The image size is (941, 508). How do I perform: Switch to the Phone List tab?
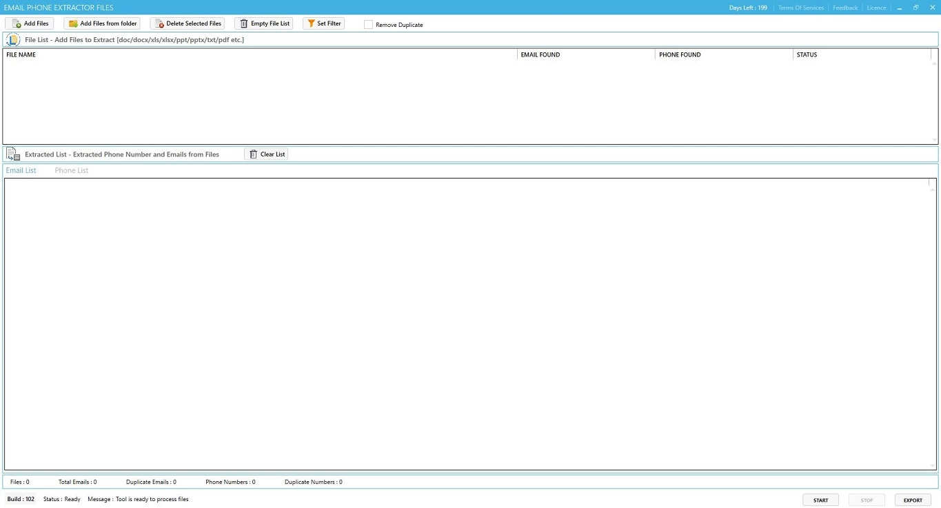click(72, 170)
